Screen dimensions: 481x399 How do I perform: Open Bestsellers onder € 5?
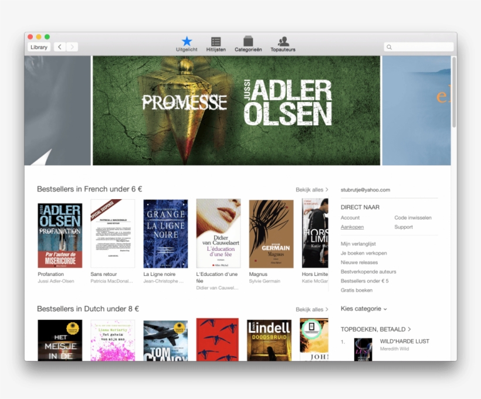click(364, 281)
